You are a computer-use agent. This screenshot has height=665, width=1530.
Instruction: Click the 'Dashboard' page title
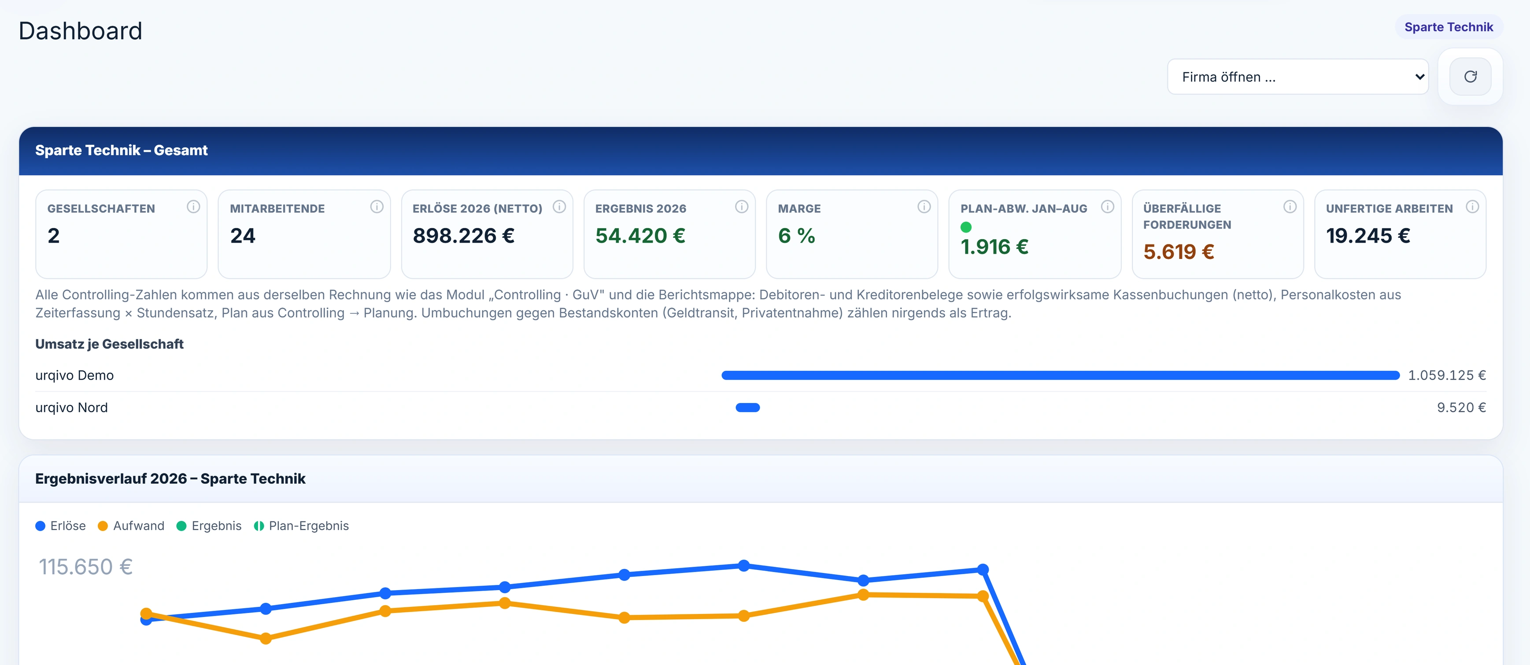tap(80, 31)
